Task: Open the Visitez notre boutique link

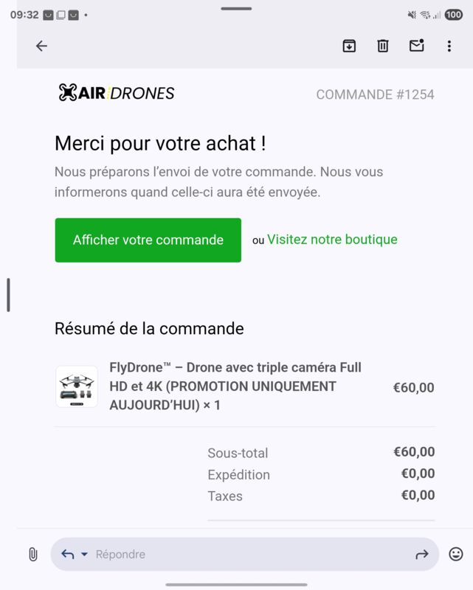Action: click(x=332, y=239)
